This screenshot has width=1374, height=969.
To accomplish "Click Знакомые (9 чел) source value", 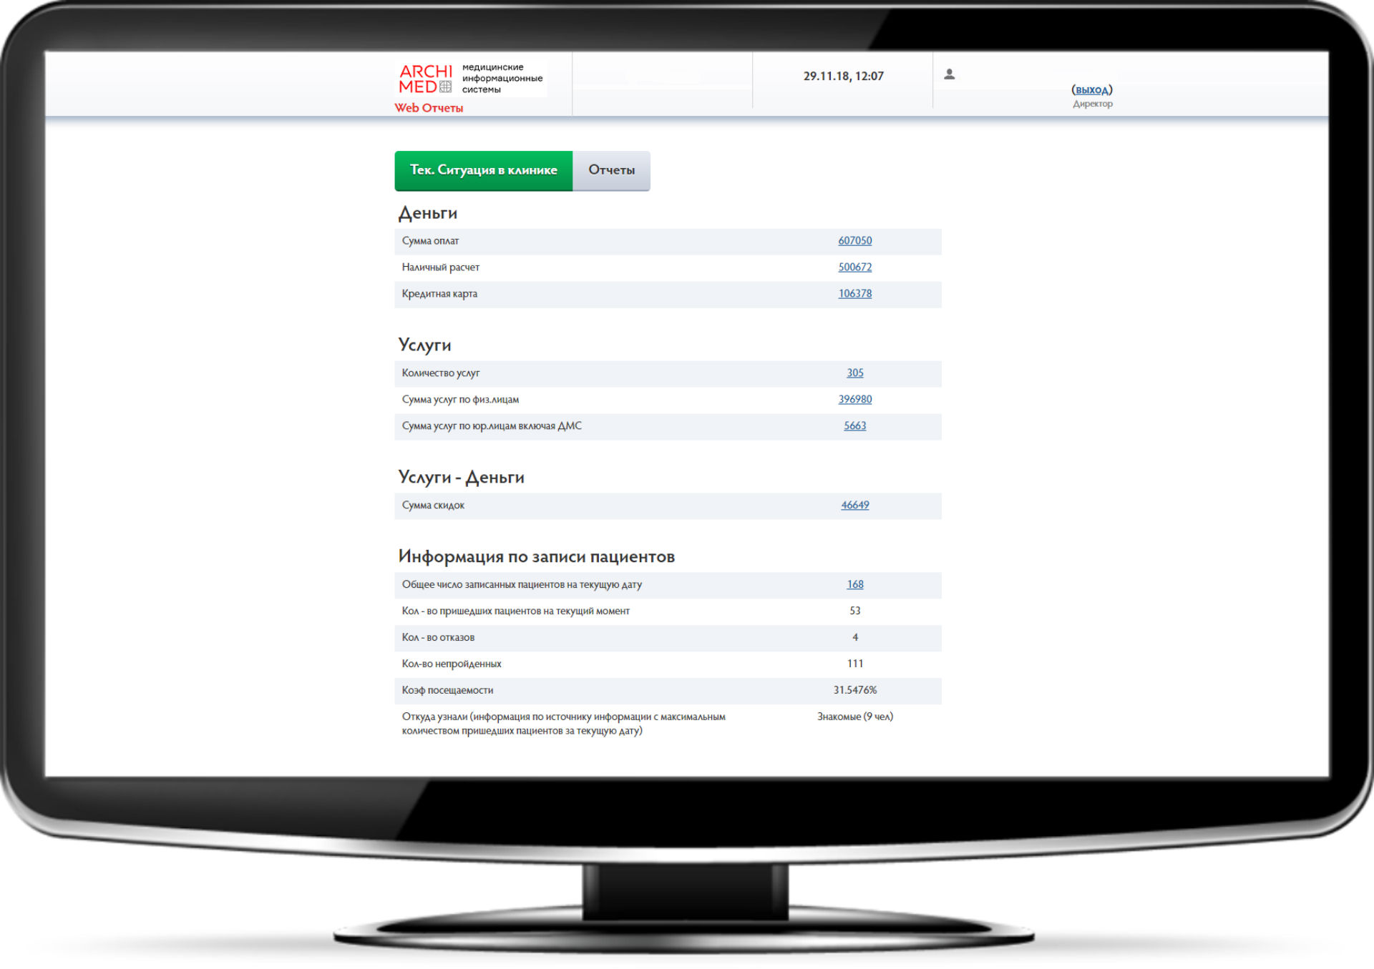I will [x=854, y=717].
